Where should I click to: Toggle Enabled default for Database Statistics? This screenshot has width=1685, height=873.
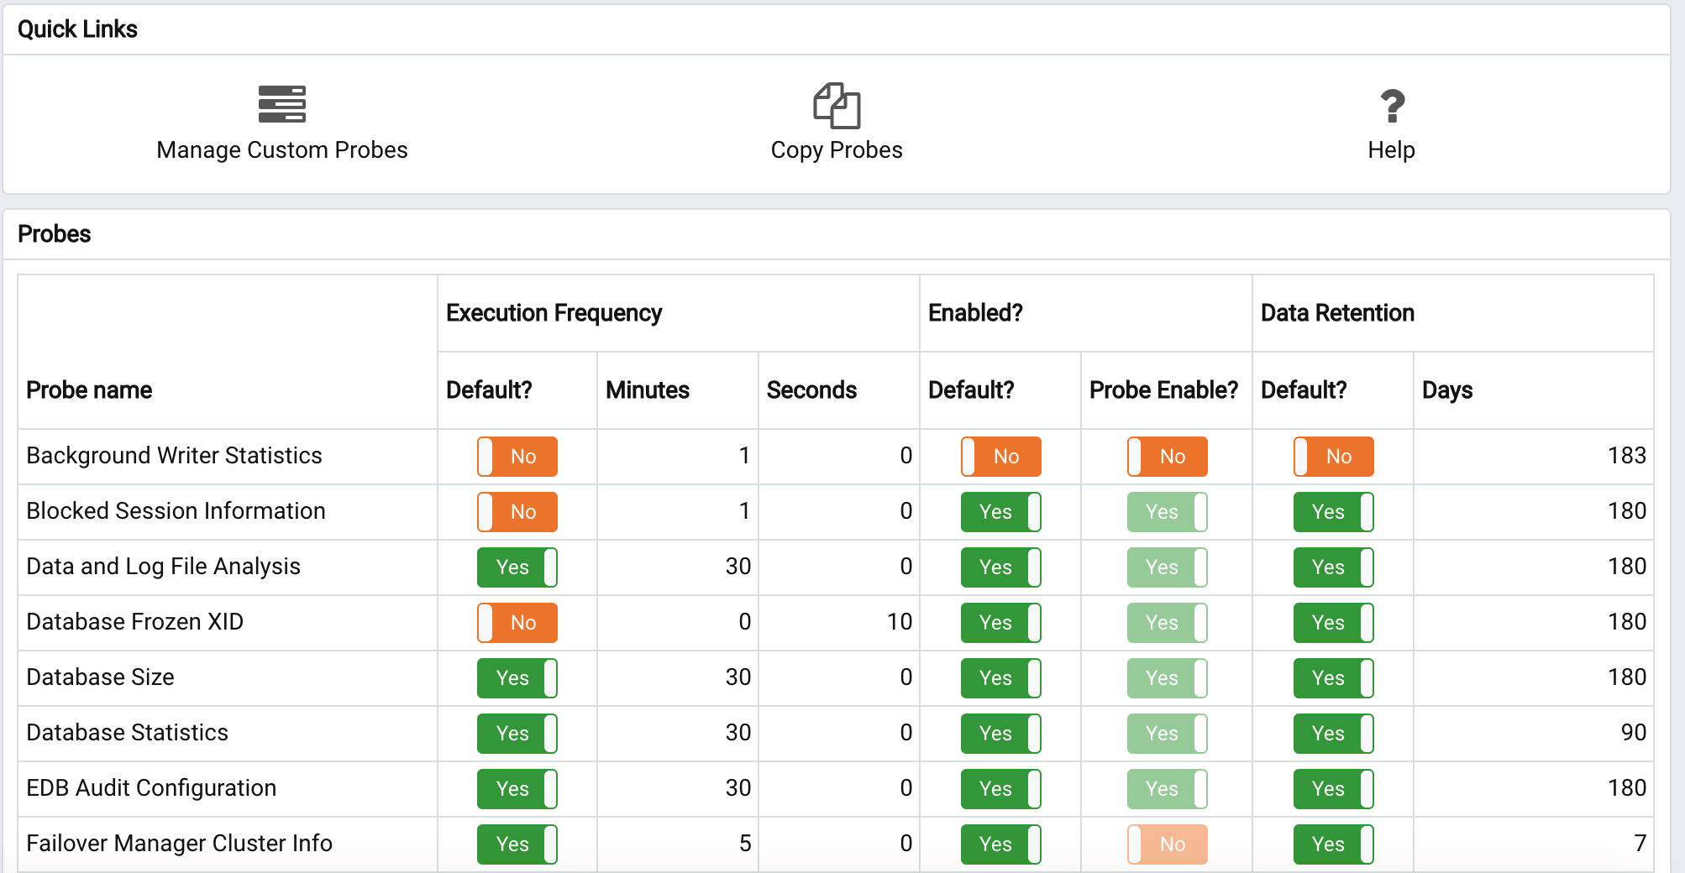1001,734
